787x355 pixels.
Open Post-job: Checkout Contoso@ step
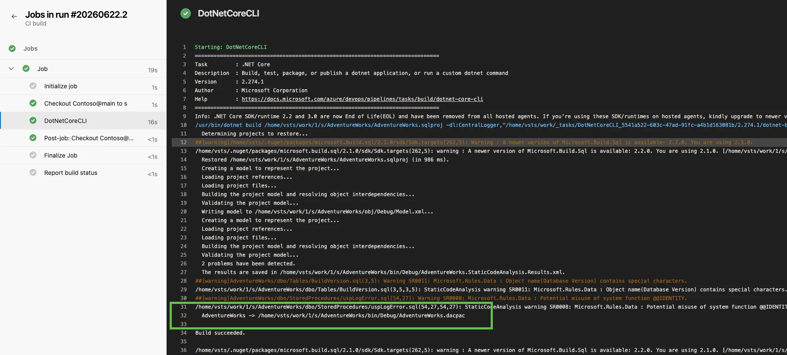point(83,138)
